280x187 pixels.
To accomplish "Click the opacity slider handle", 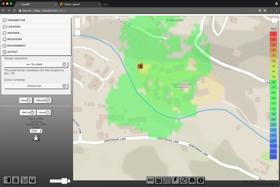I will click(64, 181).
